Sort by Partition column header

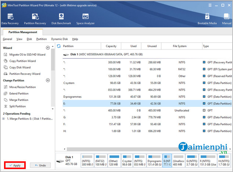tap(81, 46)
